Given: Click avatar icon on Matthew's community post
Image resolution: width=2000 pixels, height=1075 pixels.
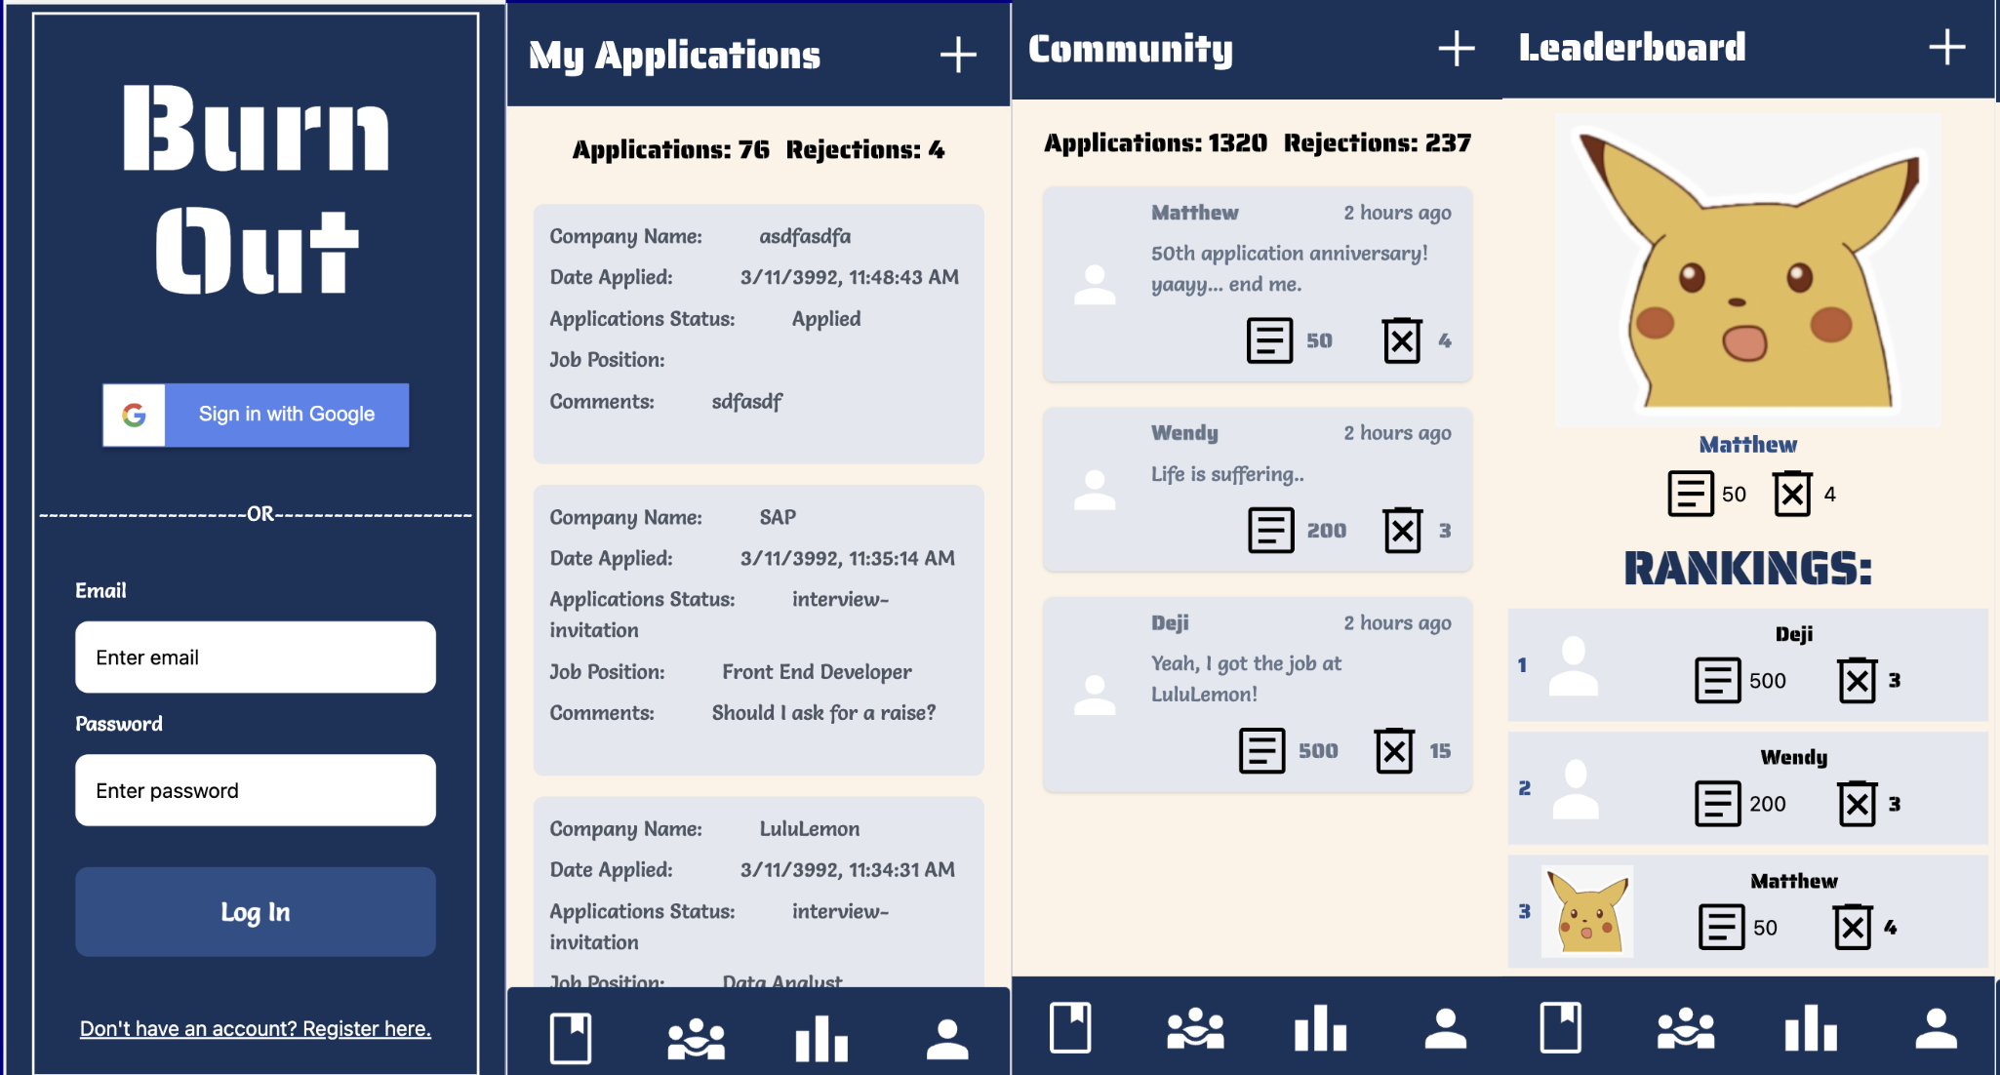Looking at the screenshot, I should [1095, 285].
